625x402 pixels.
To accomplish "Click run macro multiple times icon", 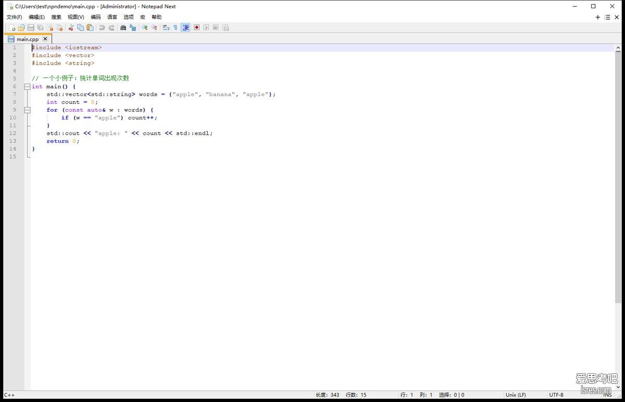I will 216,28.
